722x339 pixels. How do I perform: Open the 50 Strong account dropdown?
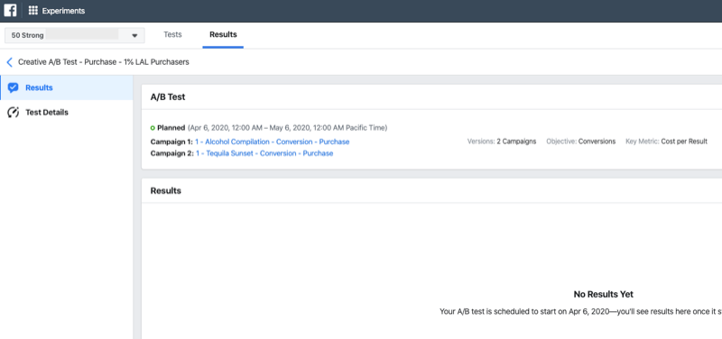click(75, 35)
